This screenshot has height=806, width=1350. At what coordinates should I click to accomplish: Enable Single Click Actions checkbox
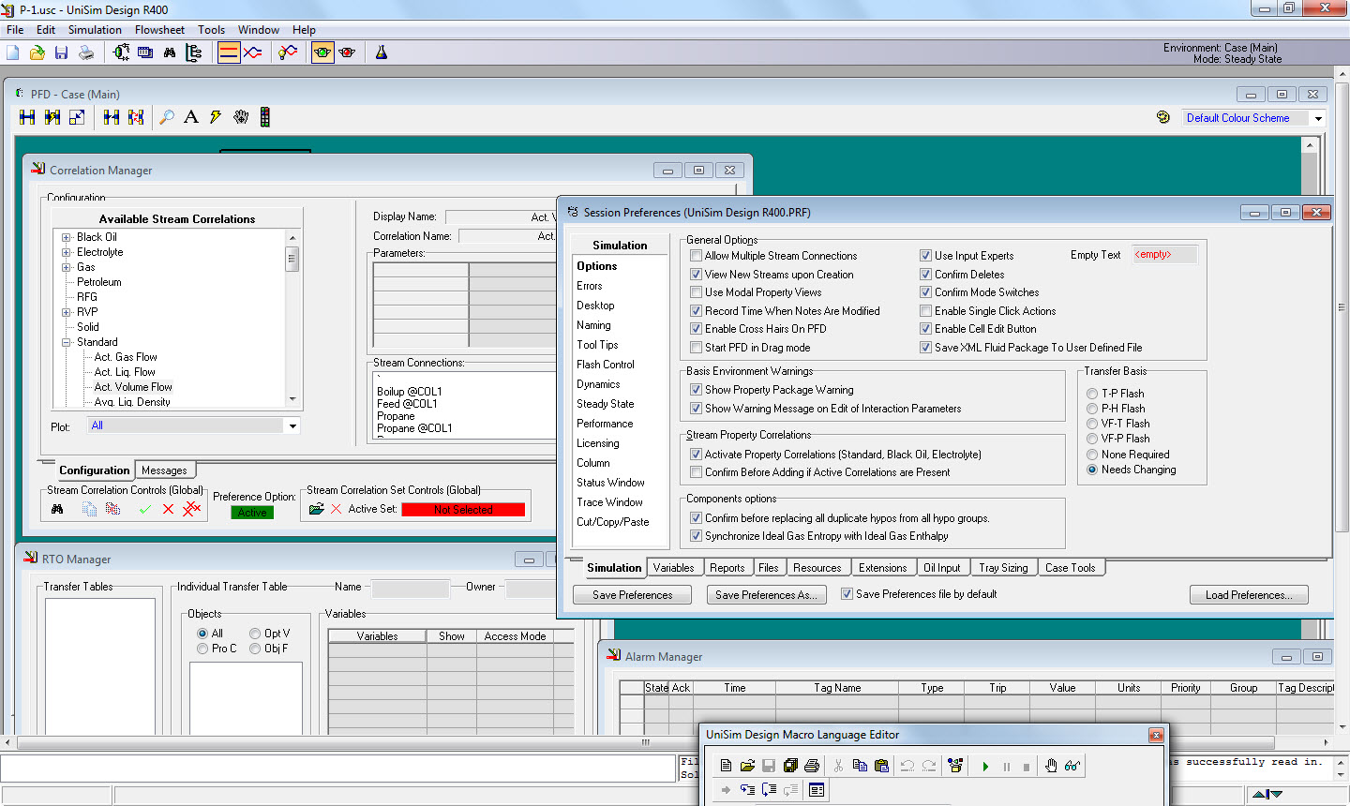925,311
